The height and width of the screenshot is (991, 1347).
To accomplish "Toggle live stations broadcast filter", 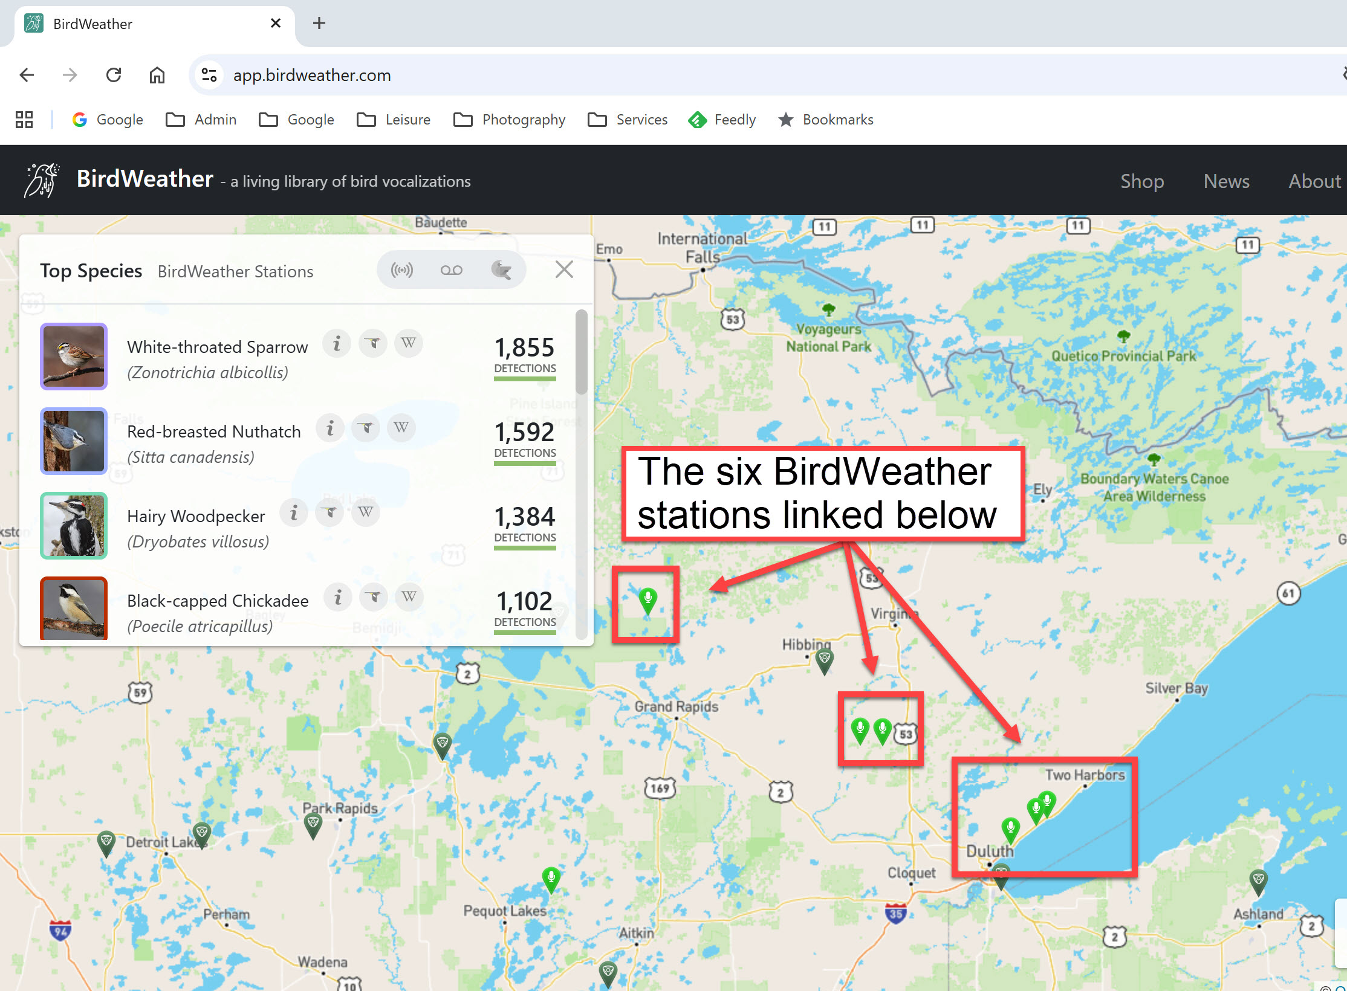I will [x=402, y=270].
